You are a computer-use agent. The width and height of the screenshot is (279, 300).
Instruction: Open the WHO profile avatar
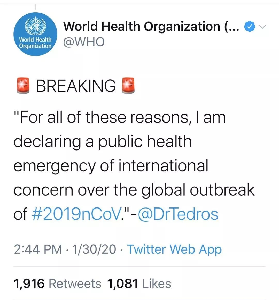[x=35, y=34]
